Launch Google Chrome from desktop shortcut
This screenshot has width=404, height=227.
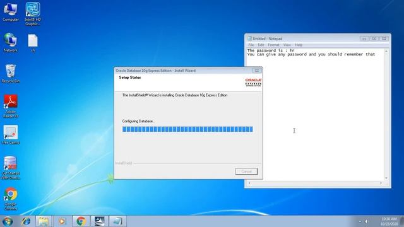[x=11, y=199]
